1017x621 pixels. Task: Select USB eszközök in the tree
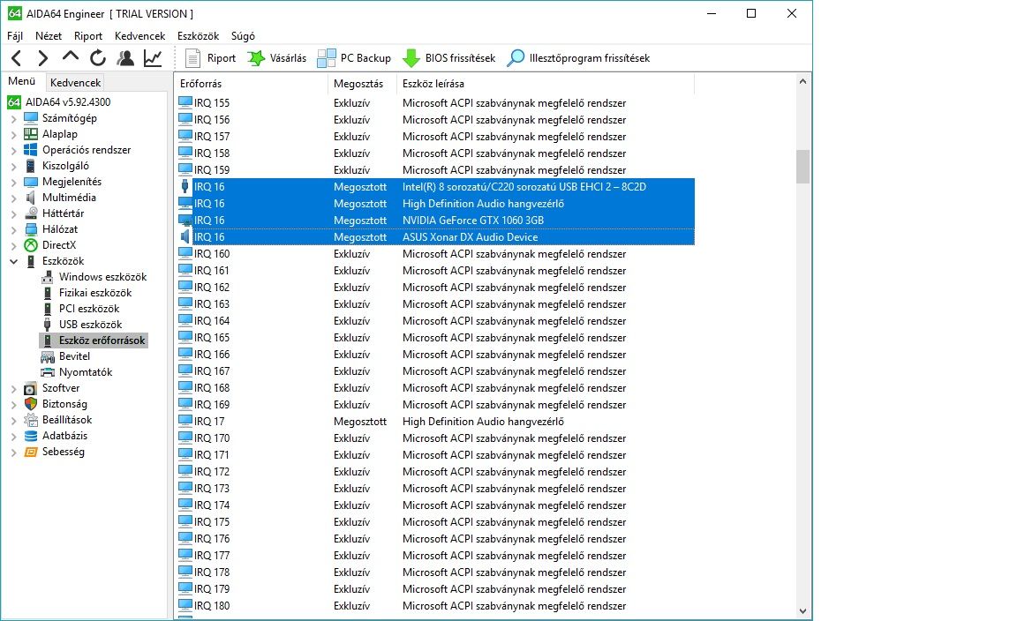(90, 324)
